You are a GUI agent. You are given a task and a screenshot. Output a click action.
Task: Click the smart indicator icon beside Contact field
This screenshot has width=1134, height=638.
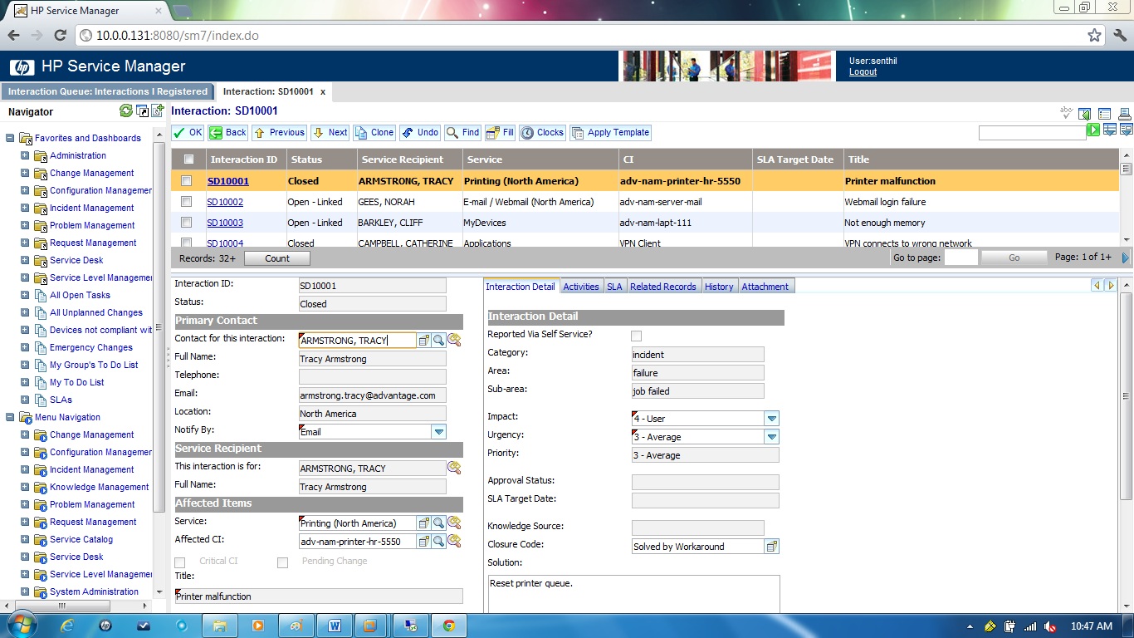point(454,340)
